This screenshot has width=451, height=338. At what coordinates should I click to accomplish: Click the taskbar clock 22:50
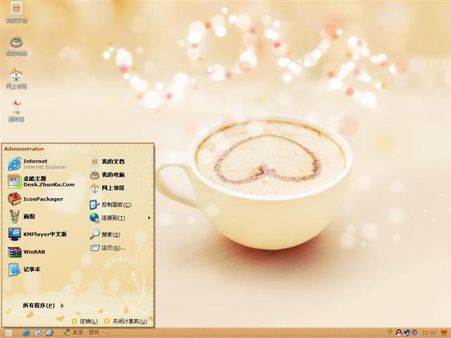[x=429, y=333]
